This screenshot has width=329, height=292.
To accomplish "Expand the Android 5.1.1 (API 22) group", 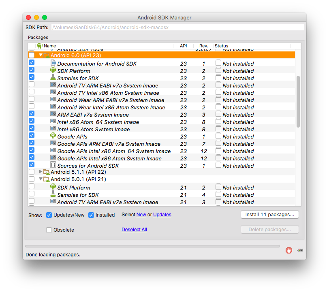I will pyautogui.click(x=41, y=172).
